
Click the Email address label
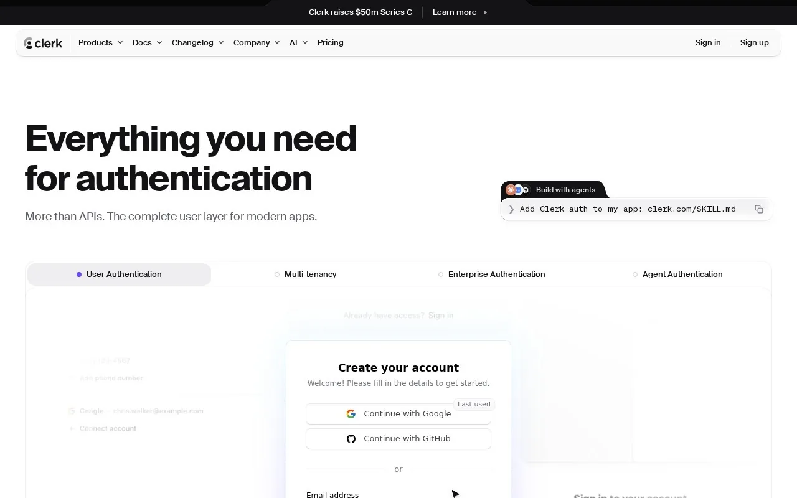coord(332,494)
